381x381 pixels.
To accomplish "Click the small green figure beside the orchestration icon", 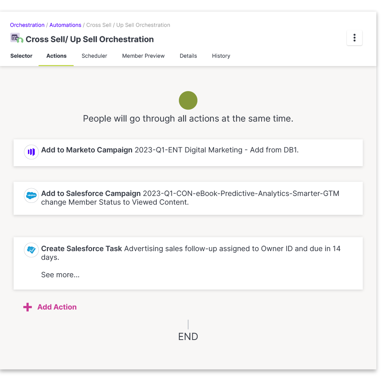I will point(21,40).
